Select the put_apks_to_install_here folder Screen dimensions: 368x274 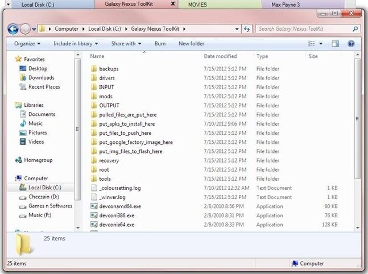tap(127, 123)
